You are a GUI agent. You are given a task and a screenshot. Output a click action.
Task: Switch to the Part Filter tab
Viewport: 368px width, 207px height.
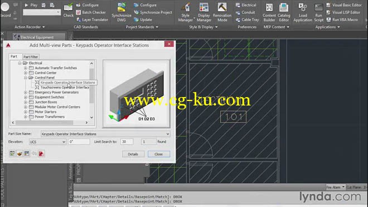[x=31, y=56]
